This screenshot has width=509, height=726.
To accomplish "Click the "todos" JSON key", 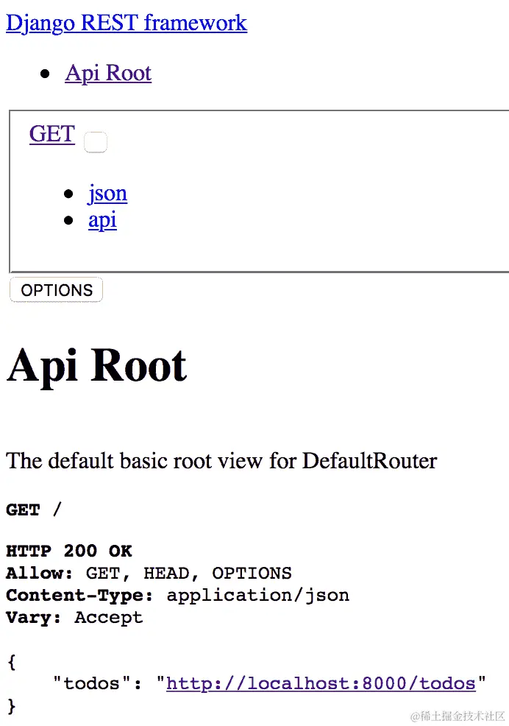I will (x=92, y=683).
